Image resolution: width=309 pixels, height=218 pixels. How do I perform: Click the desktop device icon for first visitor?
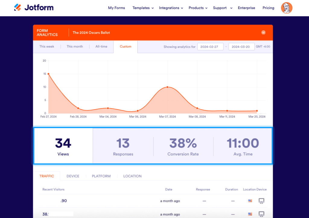(261, 200)
